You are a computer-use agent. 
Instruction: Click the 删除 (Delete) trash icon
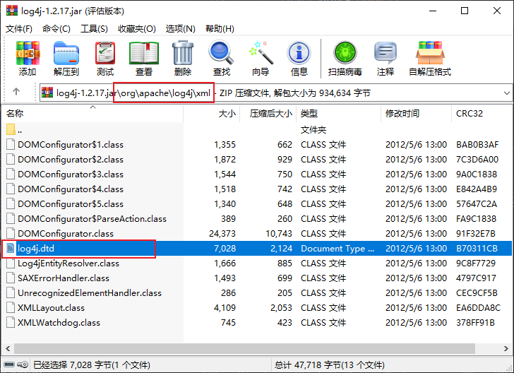pyautogui.click(x=183, y=53)
